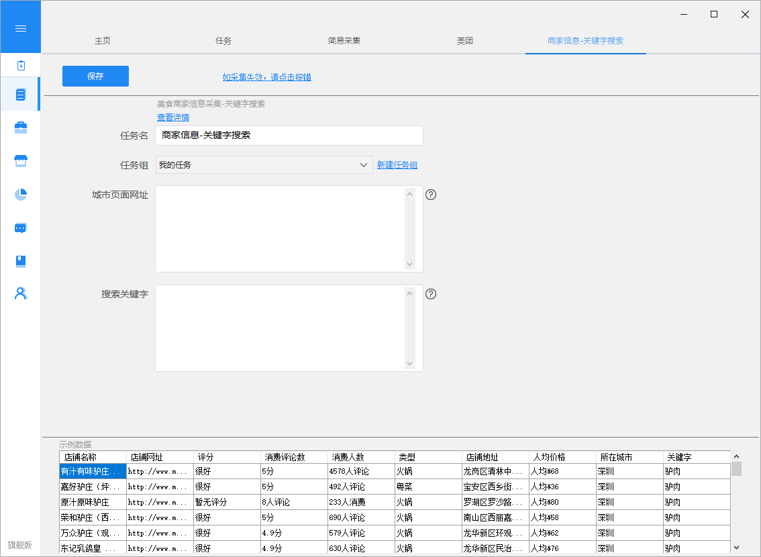Image resolution: width=761 pixels, height=557 pixels.
Task: Select the 4578人评论 cell
Action: tap(361, 471)
